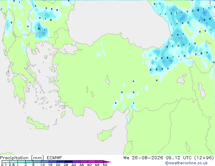Click the 2–5 mm legend swatch
215x166 pixels.
pos(29,162)
